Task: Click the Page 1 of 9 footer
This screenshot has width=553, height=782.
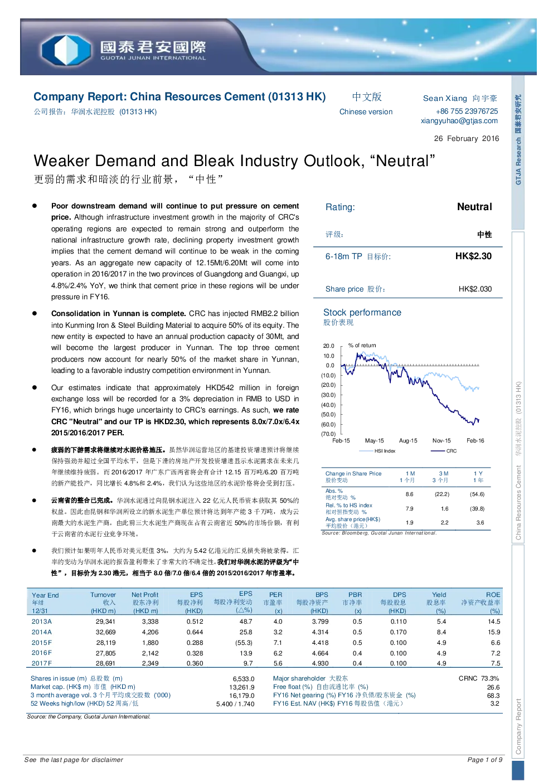Action: point(485,760)
